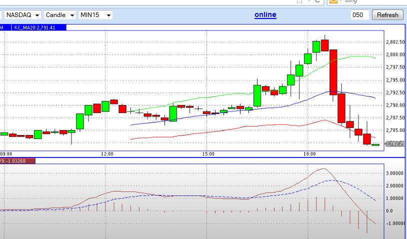Click the Refresh button
The width and height of the screenshot is (407, 239).
[x=387, y=15]
